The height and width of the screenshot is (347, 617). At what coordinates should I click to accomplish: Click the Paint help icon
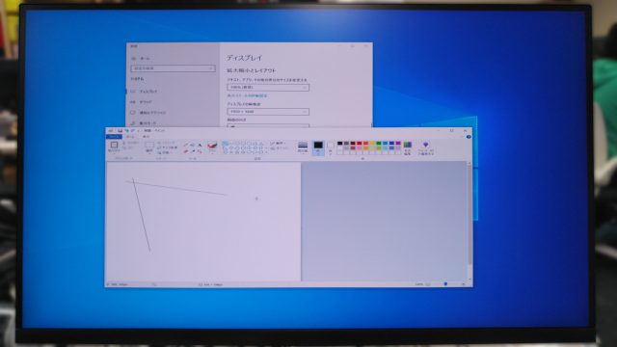(x=469, y=137)
